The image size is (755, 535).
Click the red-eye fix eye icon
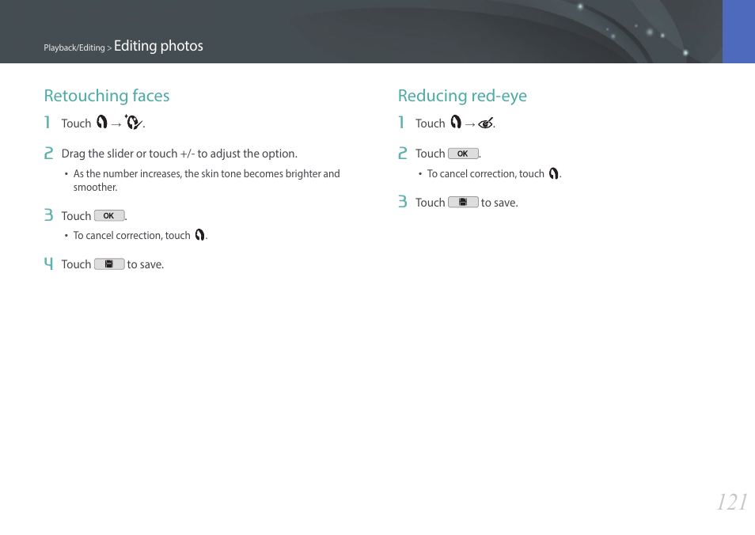pos(486,123)
